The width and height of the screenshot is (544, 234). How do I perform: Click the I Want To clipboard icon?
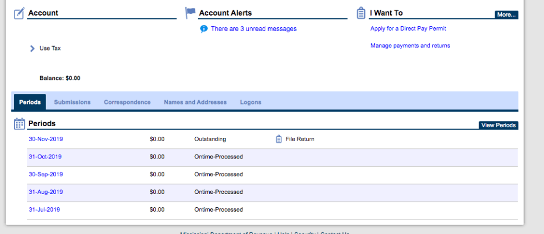tap(361, 13)
